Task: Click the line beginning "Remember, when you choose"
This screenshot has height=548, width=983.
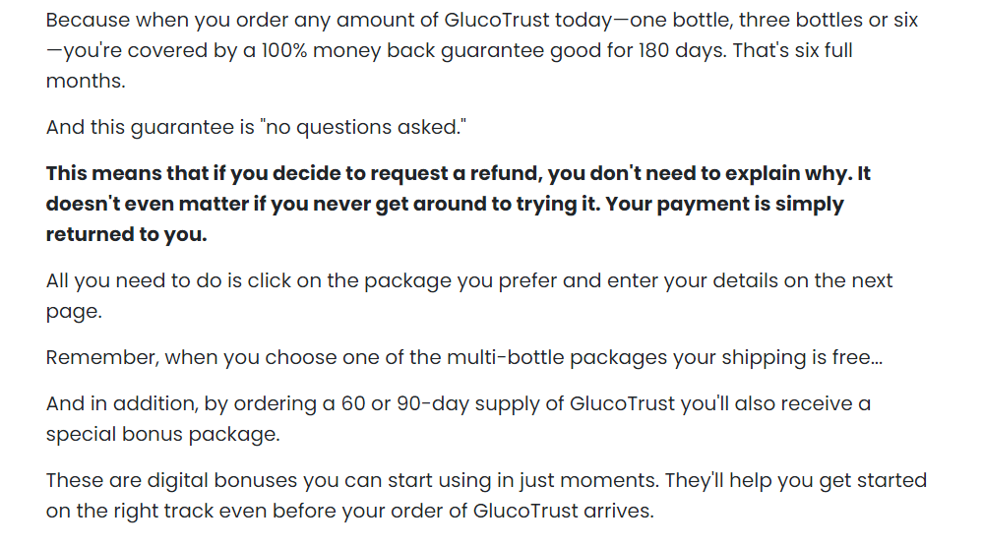Action: pos(463,357)
